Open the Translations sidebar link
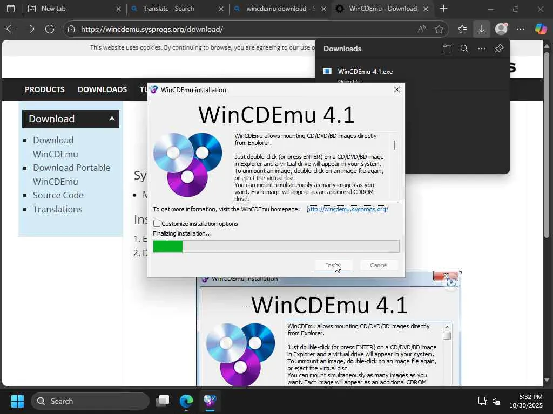 click(57, 209)
